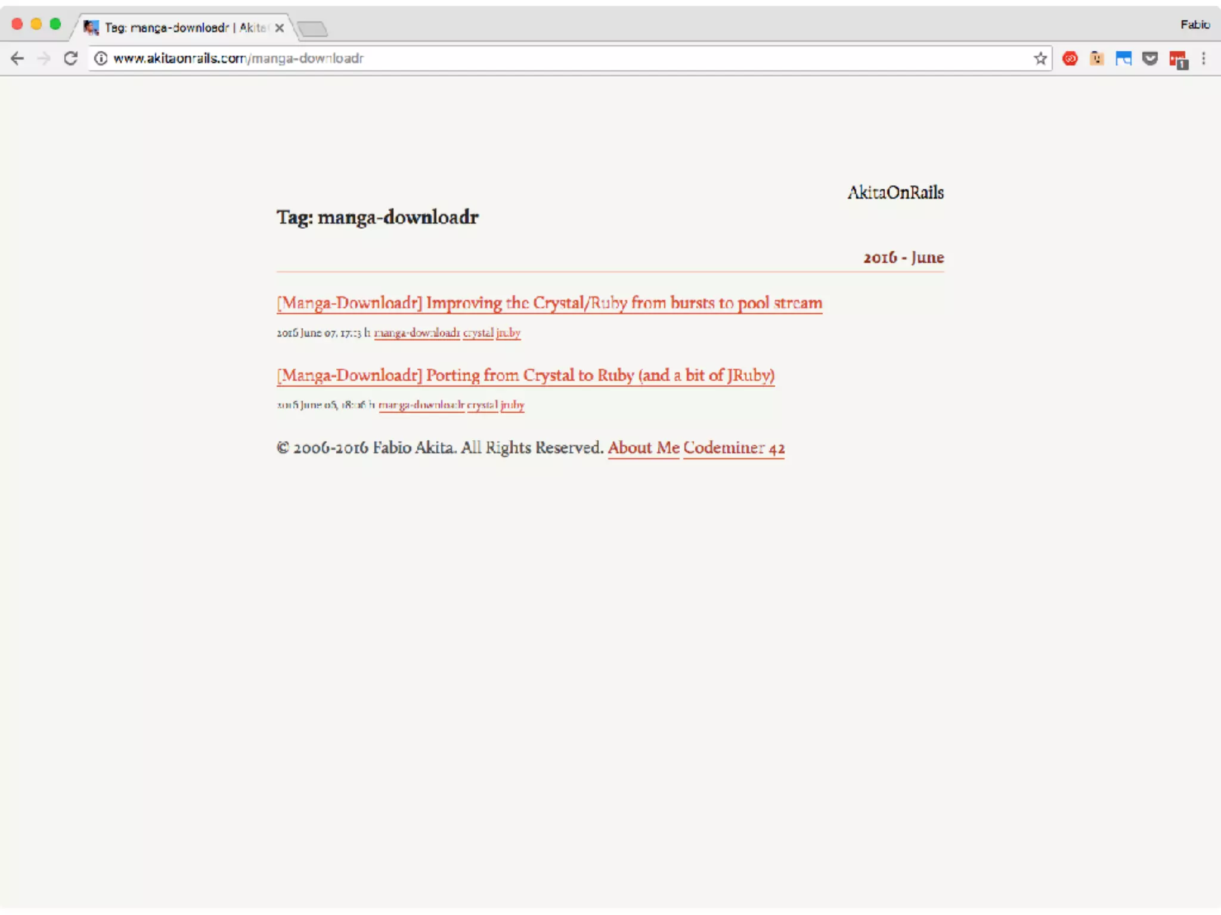This screenshot has height=915, width=1221.
Task: Click the tan face extension icon
Action: click(1097, 58)
